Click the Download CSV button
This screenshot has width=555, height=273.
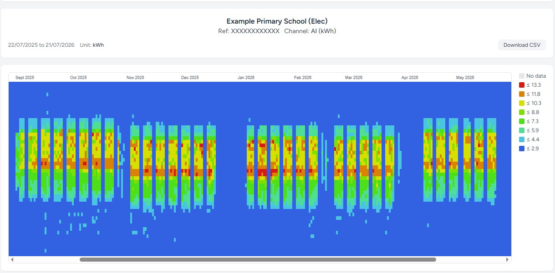pos(522,45)
